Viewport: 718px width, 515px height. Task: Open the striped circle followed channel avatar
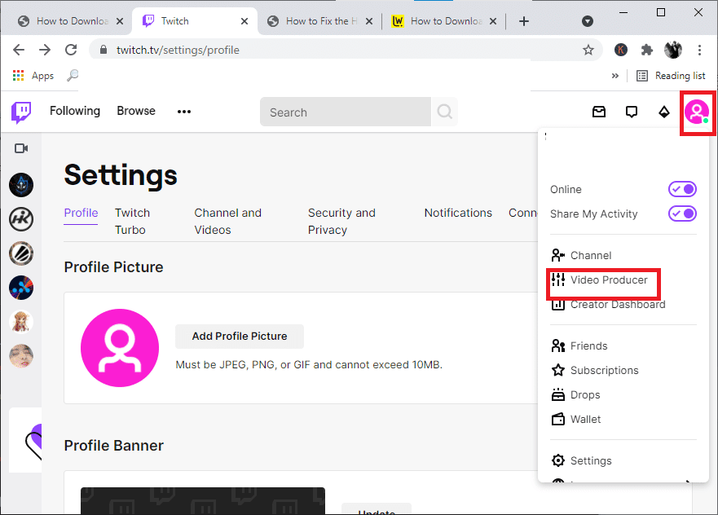pos(21,253)
